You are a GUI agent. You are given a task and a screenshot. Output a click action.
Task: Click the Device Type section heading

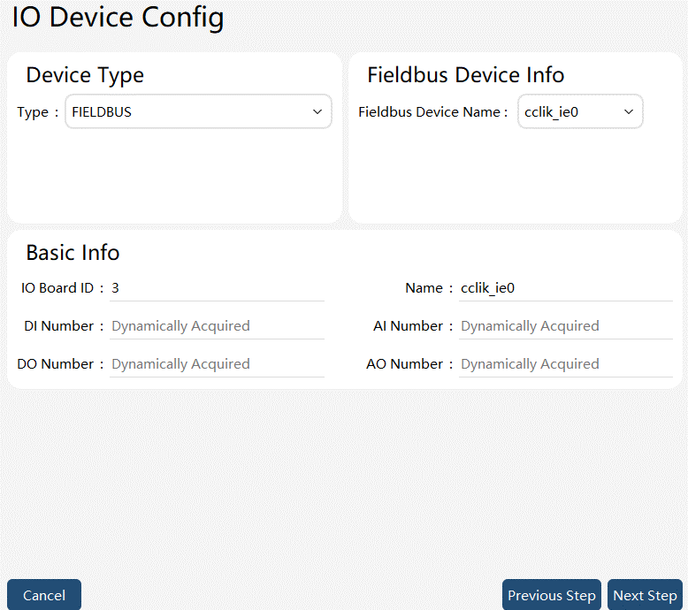click(85, 75)
